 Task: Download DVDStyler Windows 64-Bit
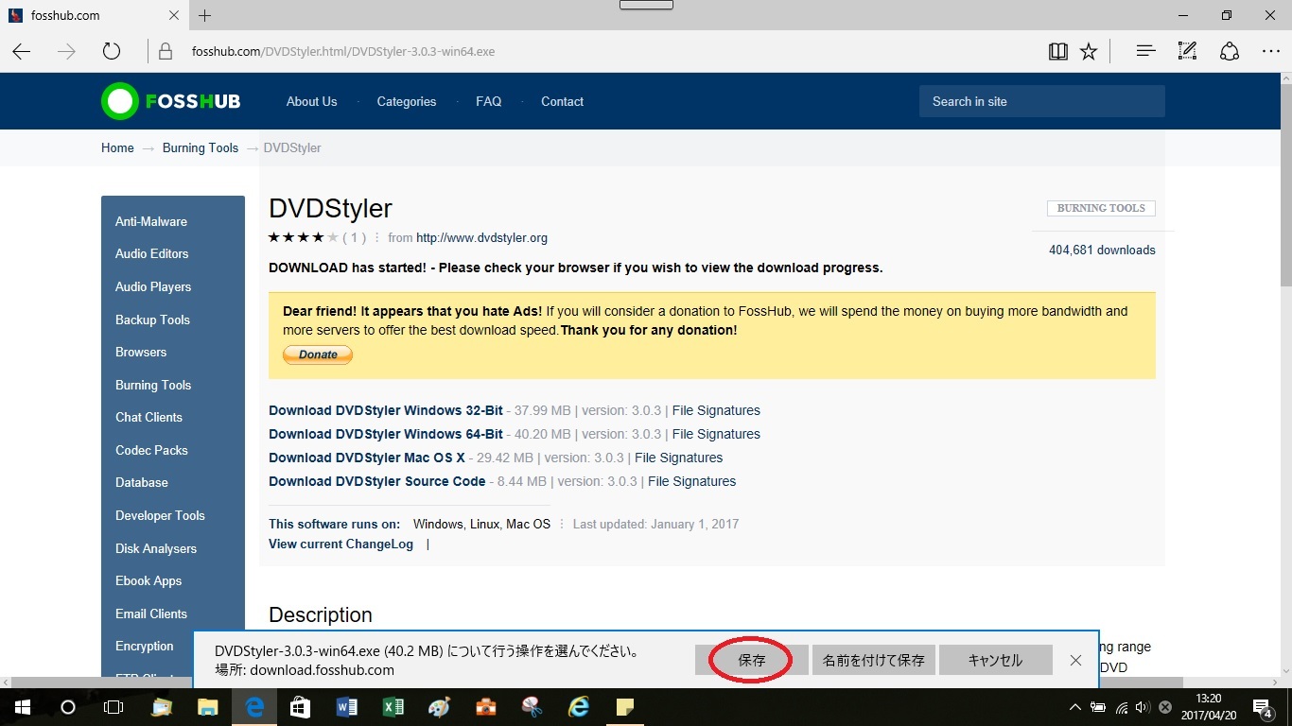(386, 434)
